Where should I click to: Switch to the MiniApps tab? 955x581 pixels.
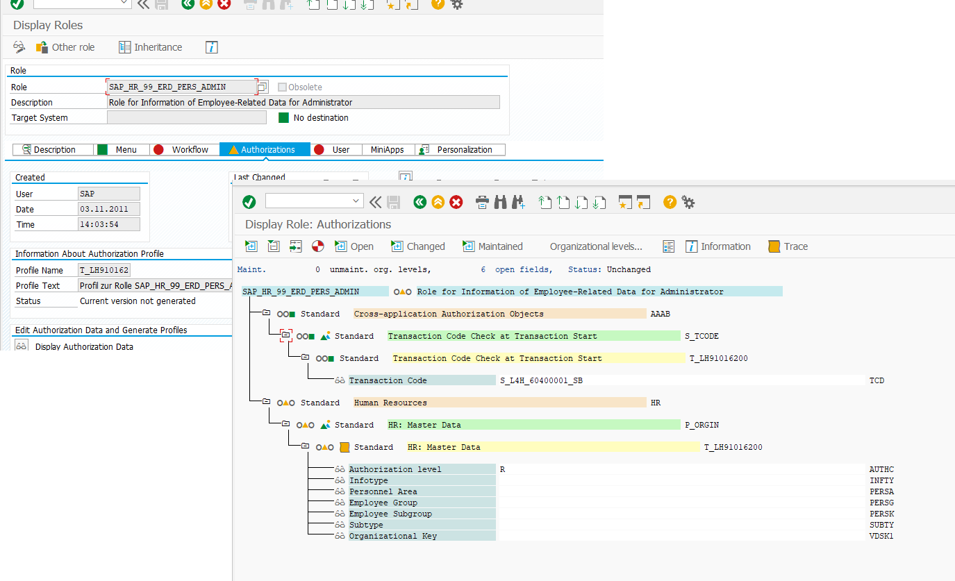click(x=387, y=149)
